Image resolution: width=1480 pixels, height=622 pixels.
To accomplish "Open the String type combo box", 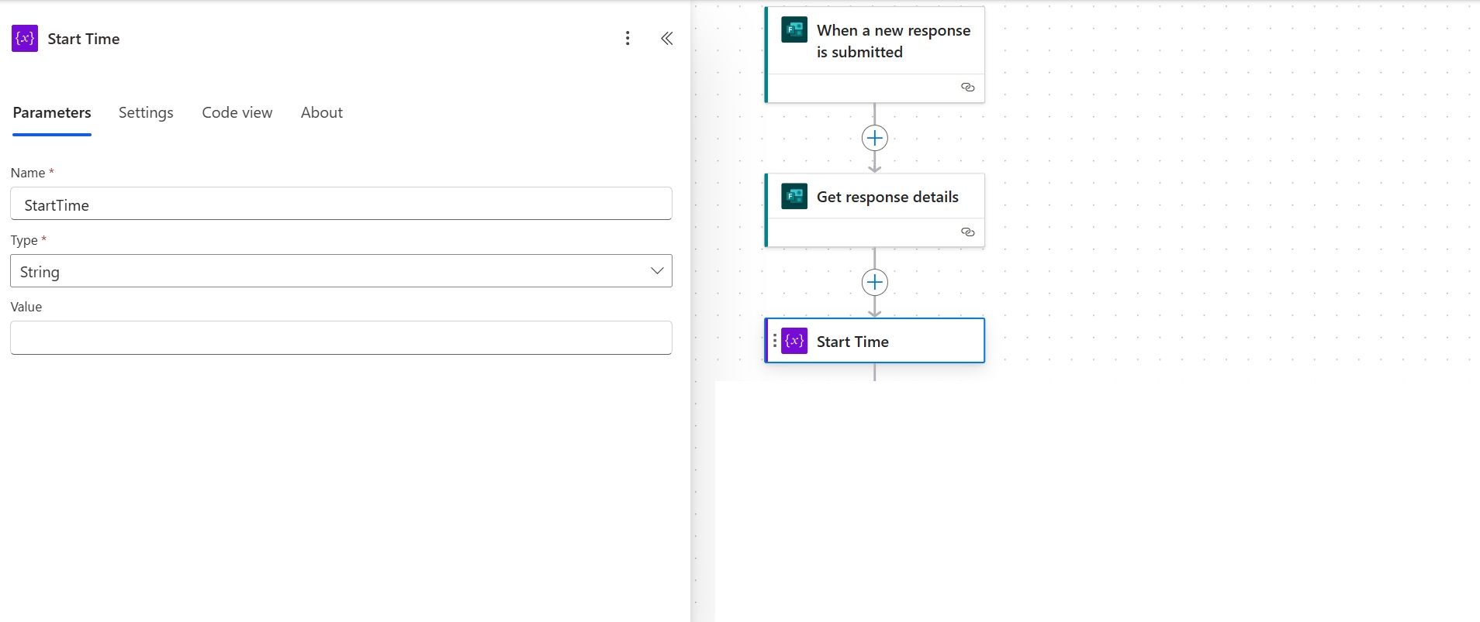I will coord(341,271).
